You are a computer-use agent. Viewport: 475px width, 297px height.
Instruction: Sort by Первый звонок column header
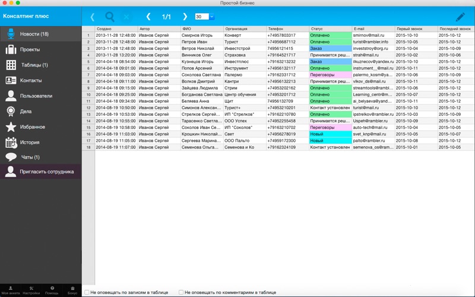tap(417, 29)
